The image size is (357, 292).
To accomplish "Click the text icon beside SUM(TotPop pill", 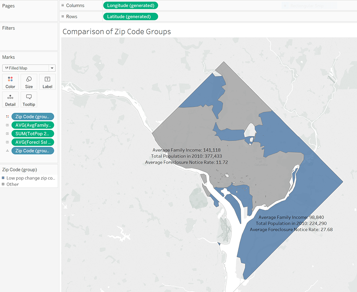I will (x=7, y=134).
